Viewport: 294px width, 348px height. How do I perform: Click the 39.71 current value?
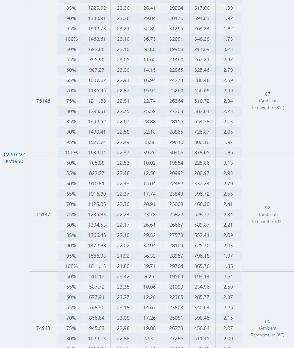point(150,266)
